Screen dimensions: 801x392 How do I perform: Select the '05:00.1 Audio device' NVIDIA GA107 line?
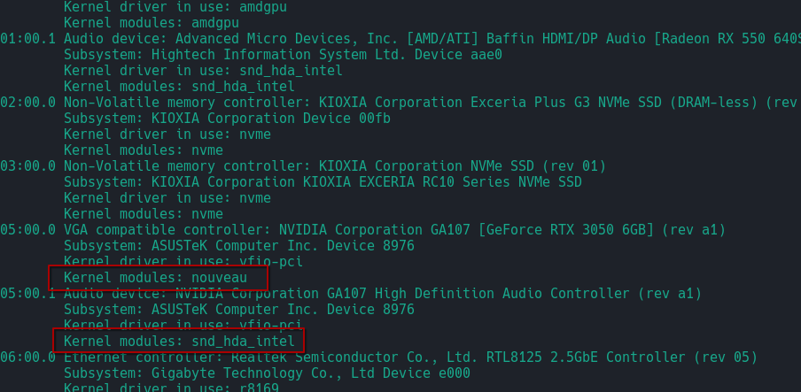click(x=351, y=294)
